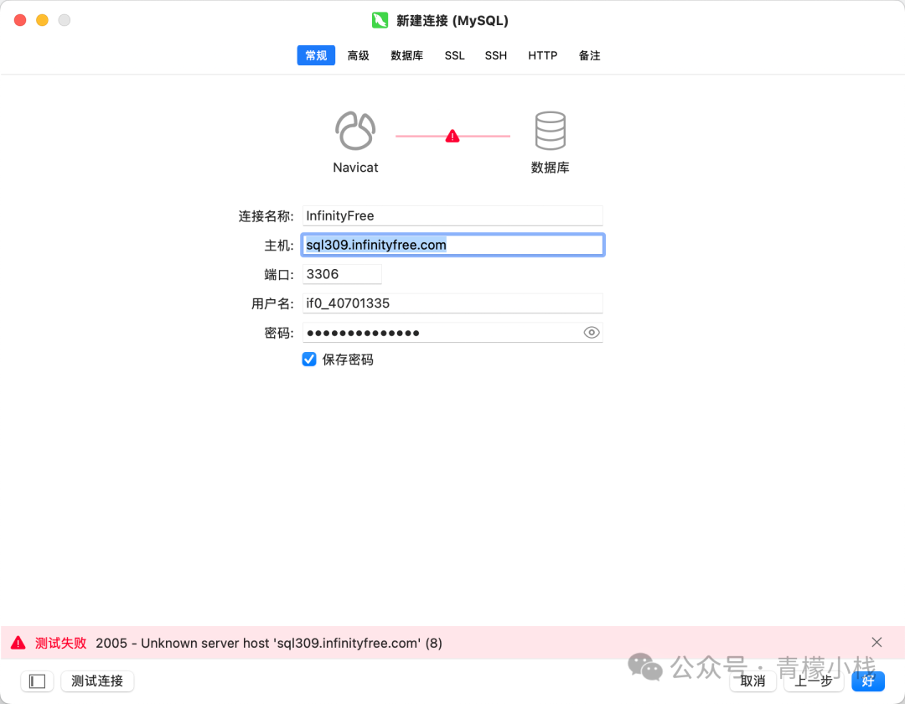The image size is (905, 704).
Task: Click the red warning triangle on the connection line
Action: pyautogui.click(x=452, y=134)
